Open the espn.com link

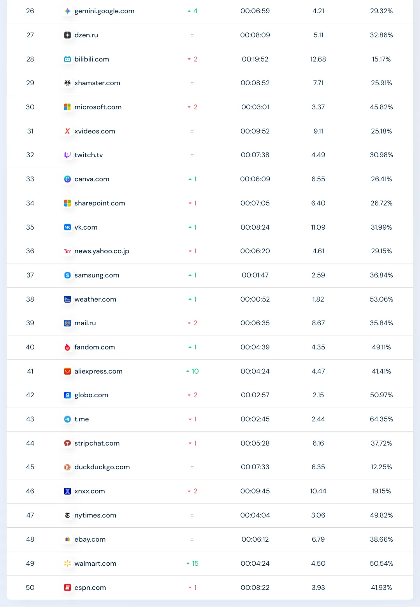coord(90,588)
